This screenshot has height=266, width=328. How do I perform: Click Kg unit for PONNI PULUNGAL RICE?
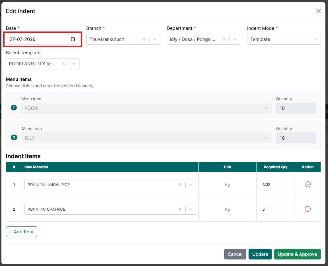coord(227,185)
